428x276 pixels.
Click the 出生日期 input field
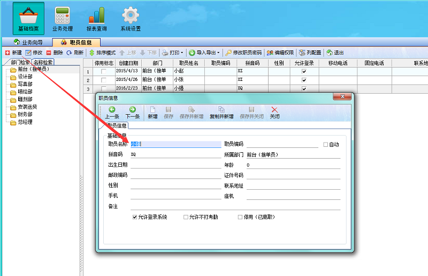coord(175,165)
